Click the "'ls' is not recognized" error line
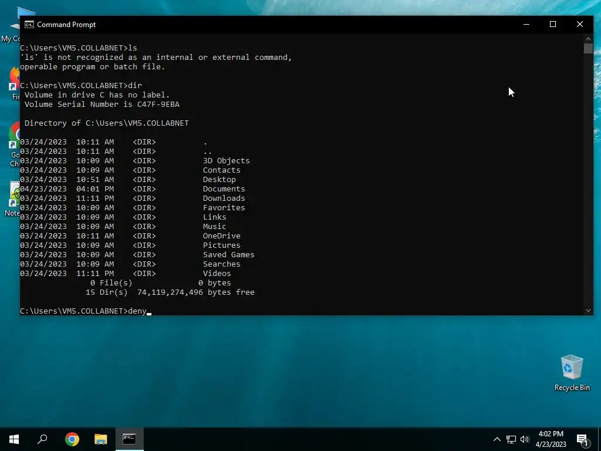 [x=156, y=57]
